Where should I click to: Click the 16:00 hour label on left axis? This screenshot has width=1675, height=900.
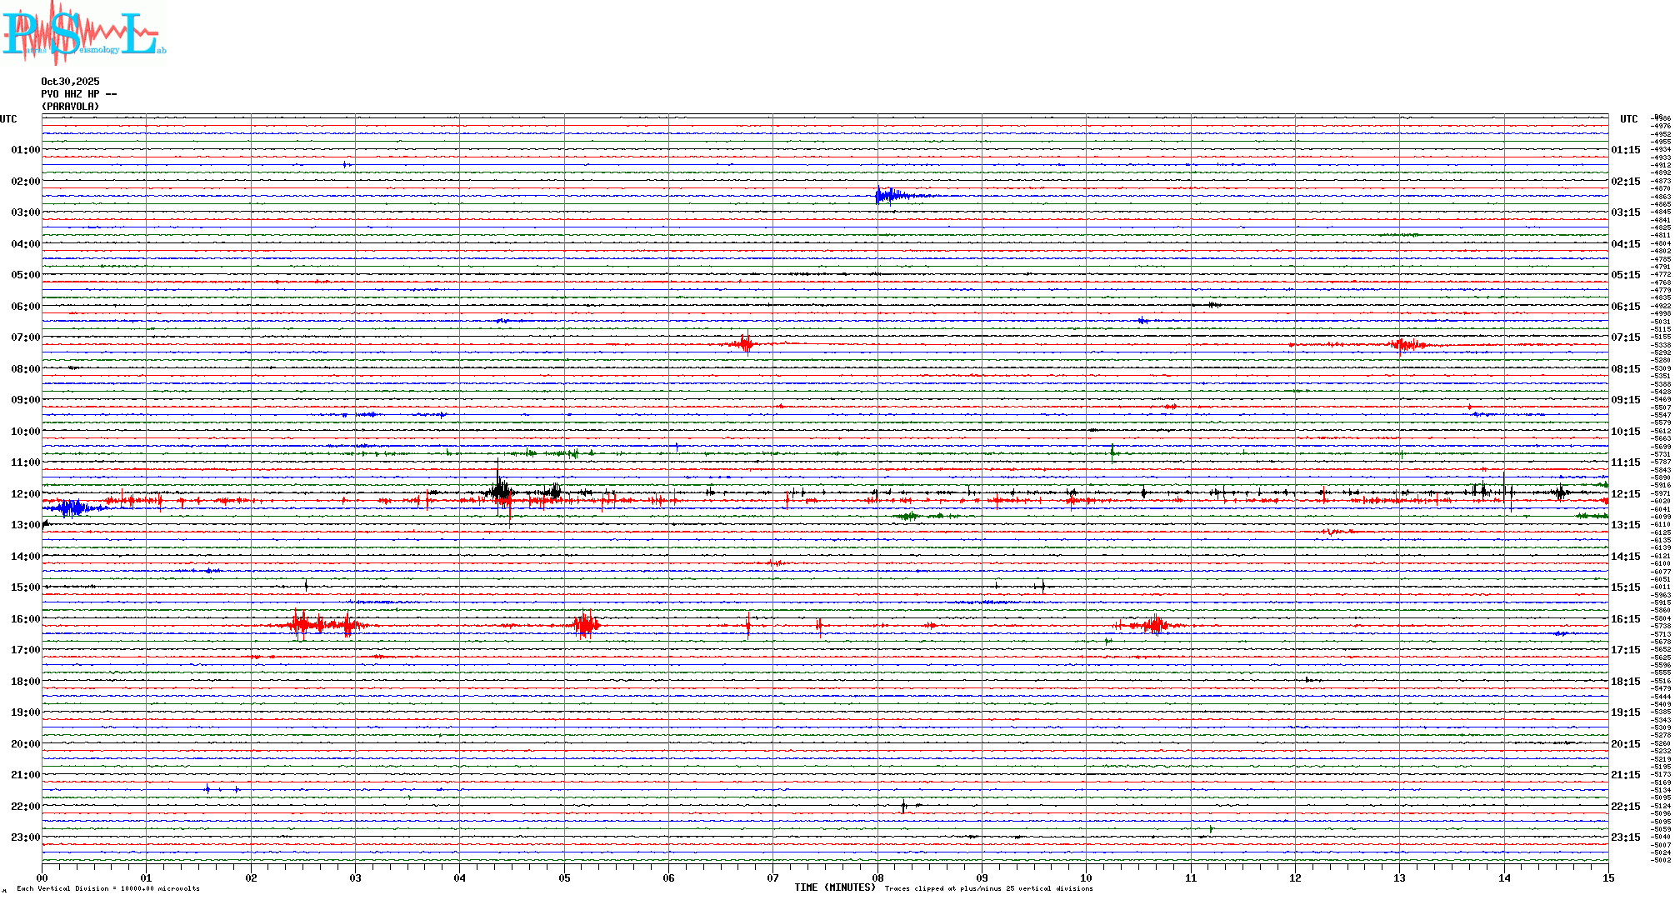coord(25,619)
